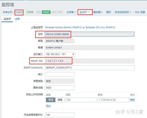147x118 pixels.
Task: Expand the 主机接口 dropdown 192.168.30.2 : 161
Action: point(60,54)
